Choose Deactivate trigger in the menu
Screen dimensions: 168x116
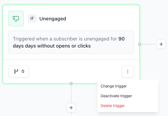[x=116, y=96]
